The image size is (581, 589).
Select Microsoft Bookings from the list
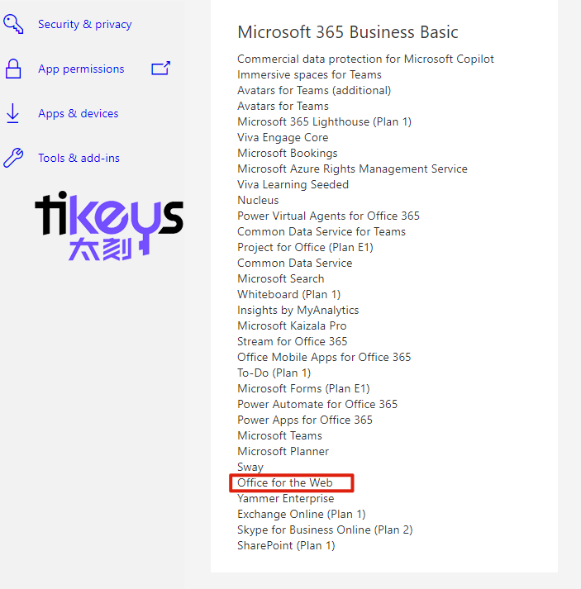click(287, 153)
